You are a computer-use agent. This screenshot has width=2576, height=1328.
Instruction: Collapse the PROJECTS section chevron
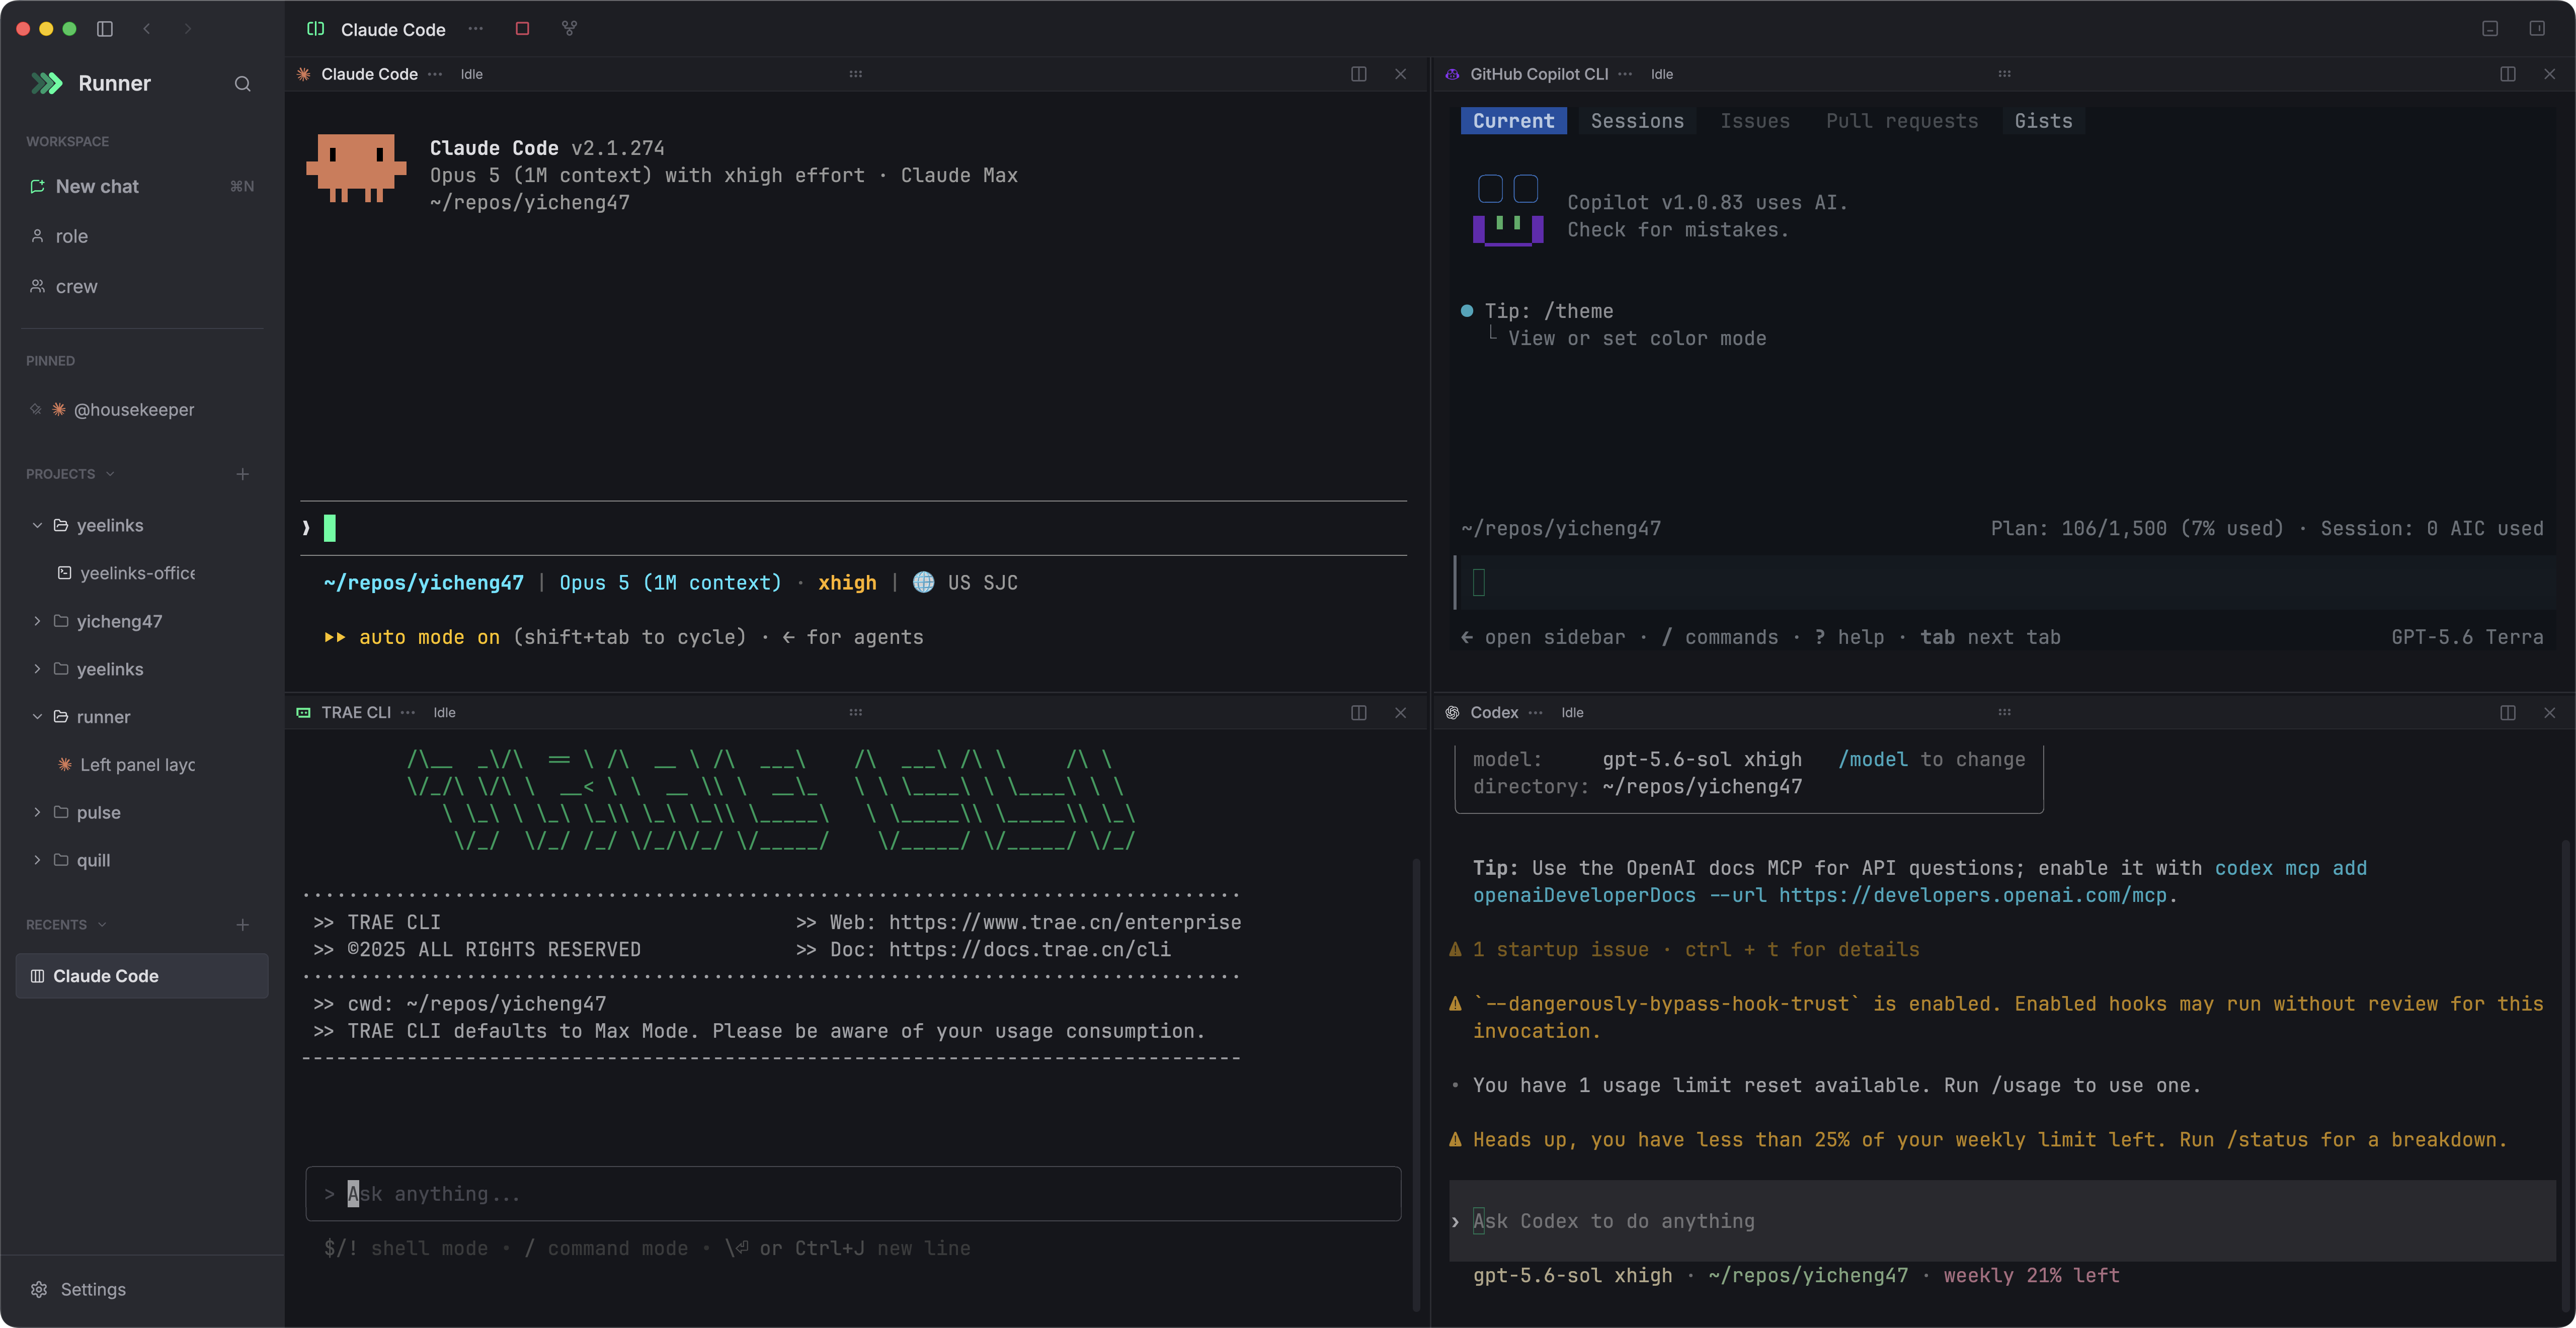coord(110,474)
